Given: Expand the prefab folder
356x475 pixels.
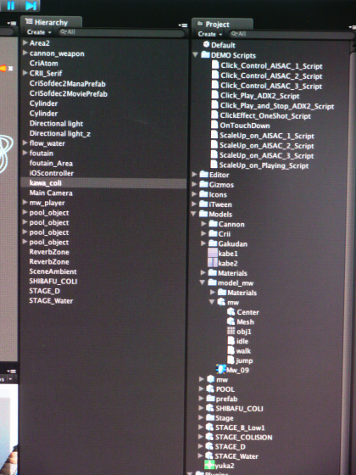Looking at the screenshot, I should [201, 398].
